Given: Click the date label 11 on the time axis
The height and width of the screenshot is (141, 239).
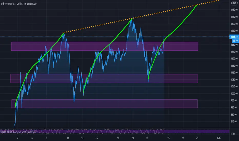Looking at the screenshot, I should [x=68, y=138].
